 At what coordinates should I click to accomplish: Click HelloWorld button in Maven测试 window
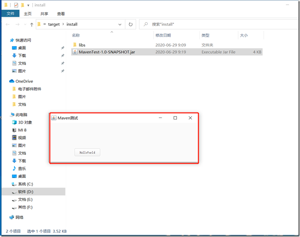pyautogui.click(x=87, y=152)
